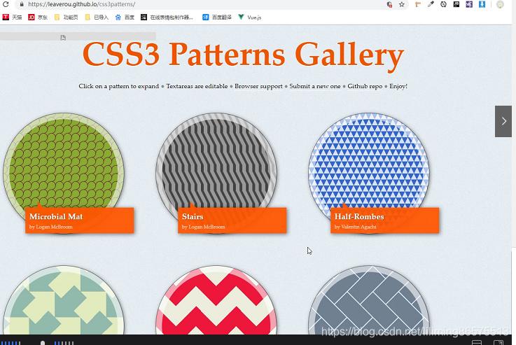Click the Microbial Mat orange label
This screenshot has width=516, height=345.
pyautogui.click(x=80, y=220)
